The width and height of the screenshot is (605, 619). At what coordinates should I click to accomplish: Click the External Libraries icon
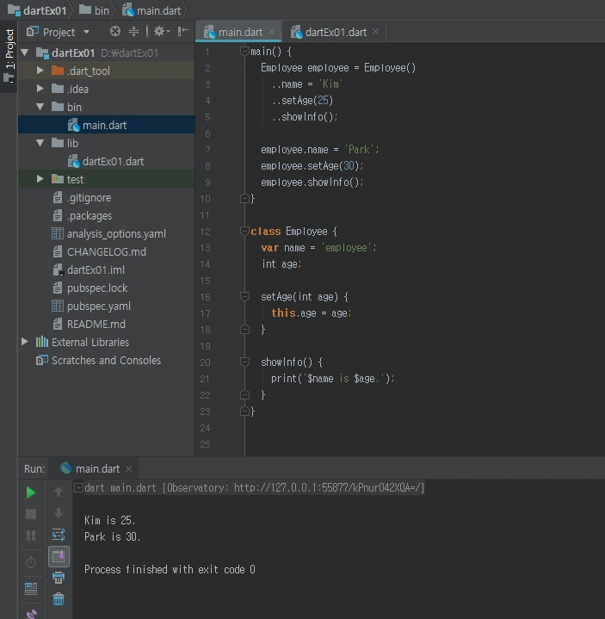[x=42, y=342]
